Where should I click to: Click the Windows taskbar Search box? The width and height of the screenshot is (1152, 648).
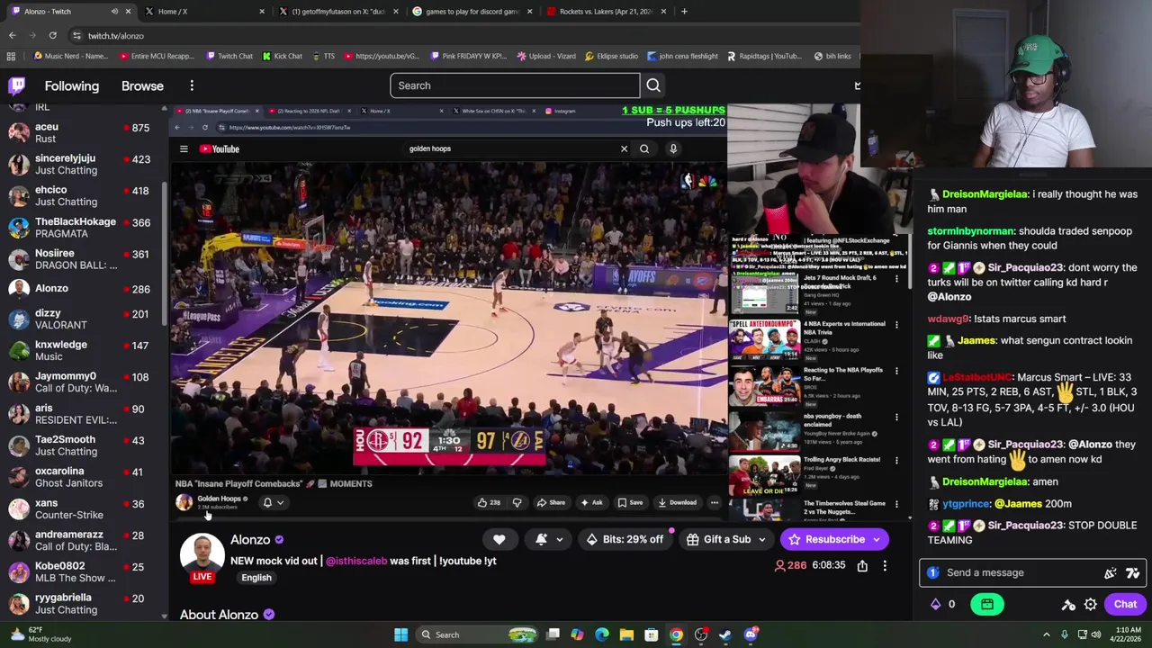480,634
